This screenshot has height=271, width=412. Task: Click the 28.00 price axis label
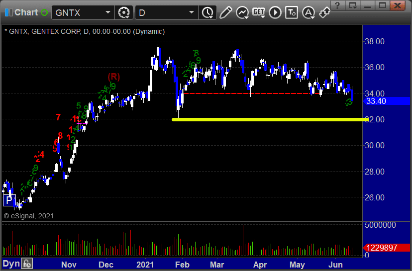[374, 172]
